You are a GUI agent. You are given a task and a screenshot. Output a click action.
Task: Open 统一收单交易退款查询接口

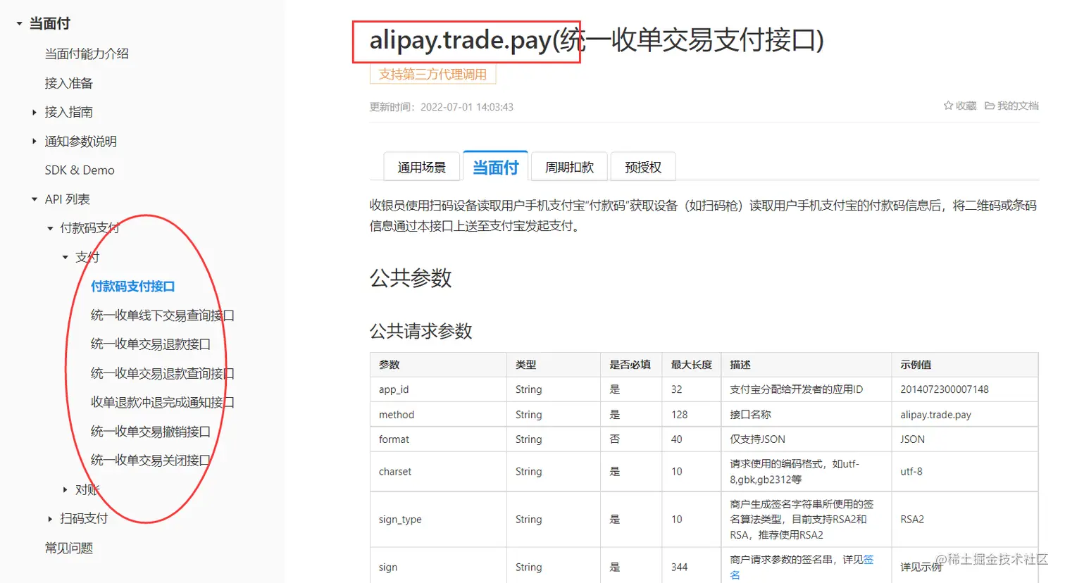tap(163, 373)
